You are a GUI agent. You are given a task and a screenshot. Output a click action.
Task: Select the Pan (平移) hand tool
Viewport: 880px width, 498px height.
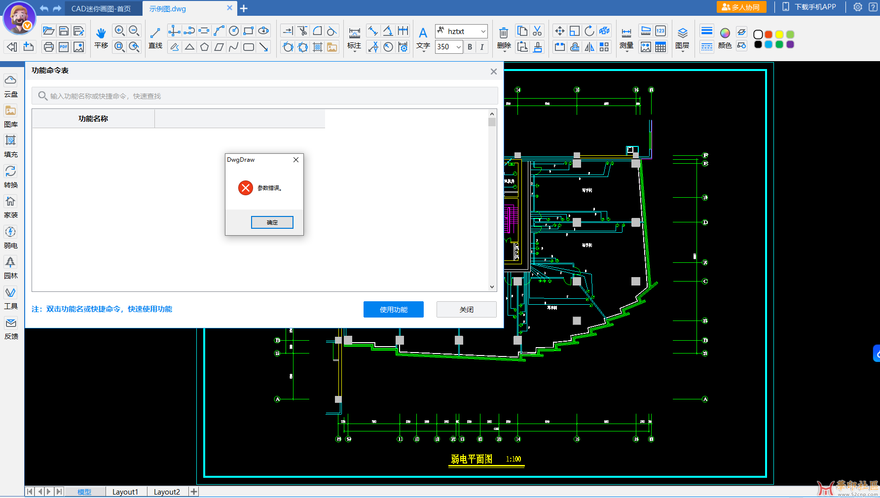101,37
